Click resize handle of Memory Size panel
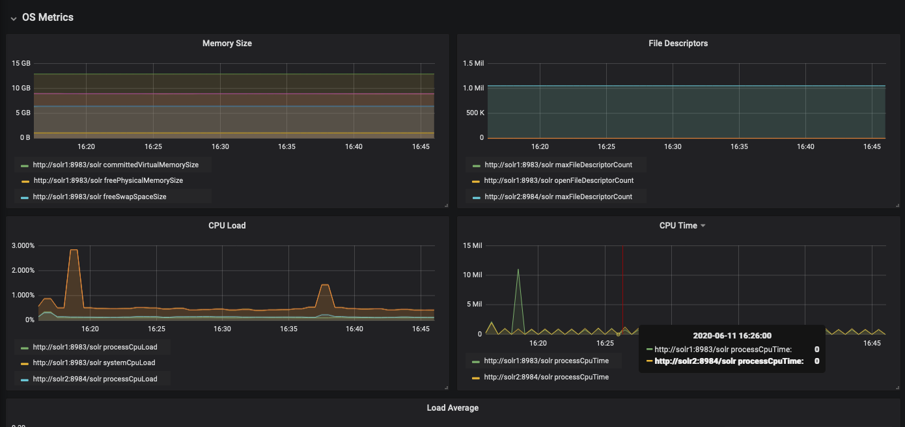Screen dimensions: 905x427 (x=446, y=206)
